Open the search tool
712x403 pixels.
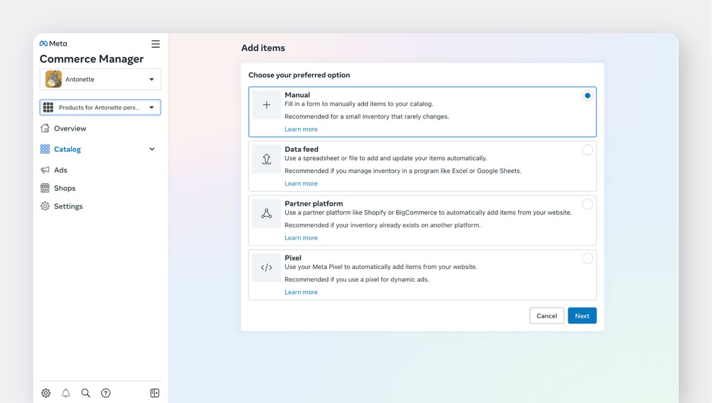tap(85, 393)
